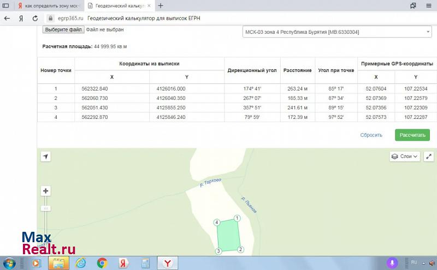Click the Сбросить reset link
Image resolution: width=437 pixels, height=270 pixels.
click(371, 135)
